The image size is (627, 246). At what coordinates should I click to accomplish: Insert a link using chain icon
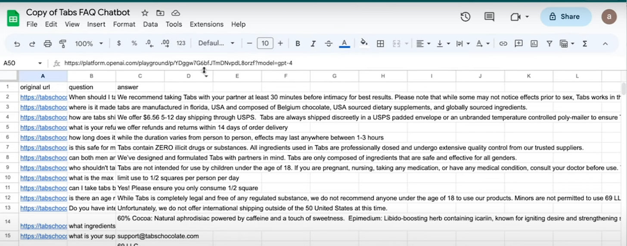503,43
